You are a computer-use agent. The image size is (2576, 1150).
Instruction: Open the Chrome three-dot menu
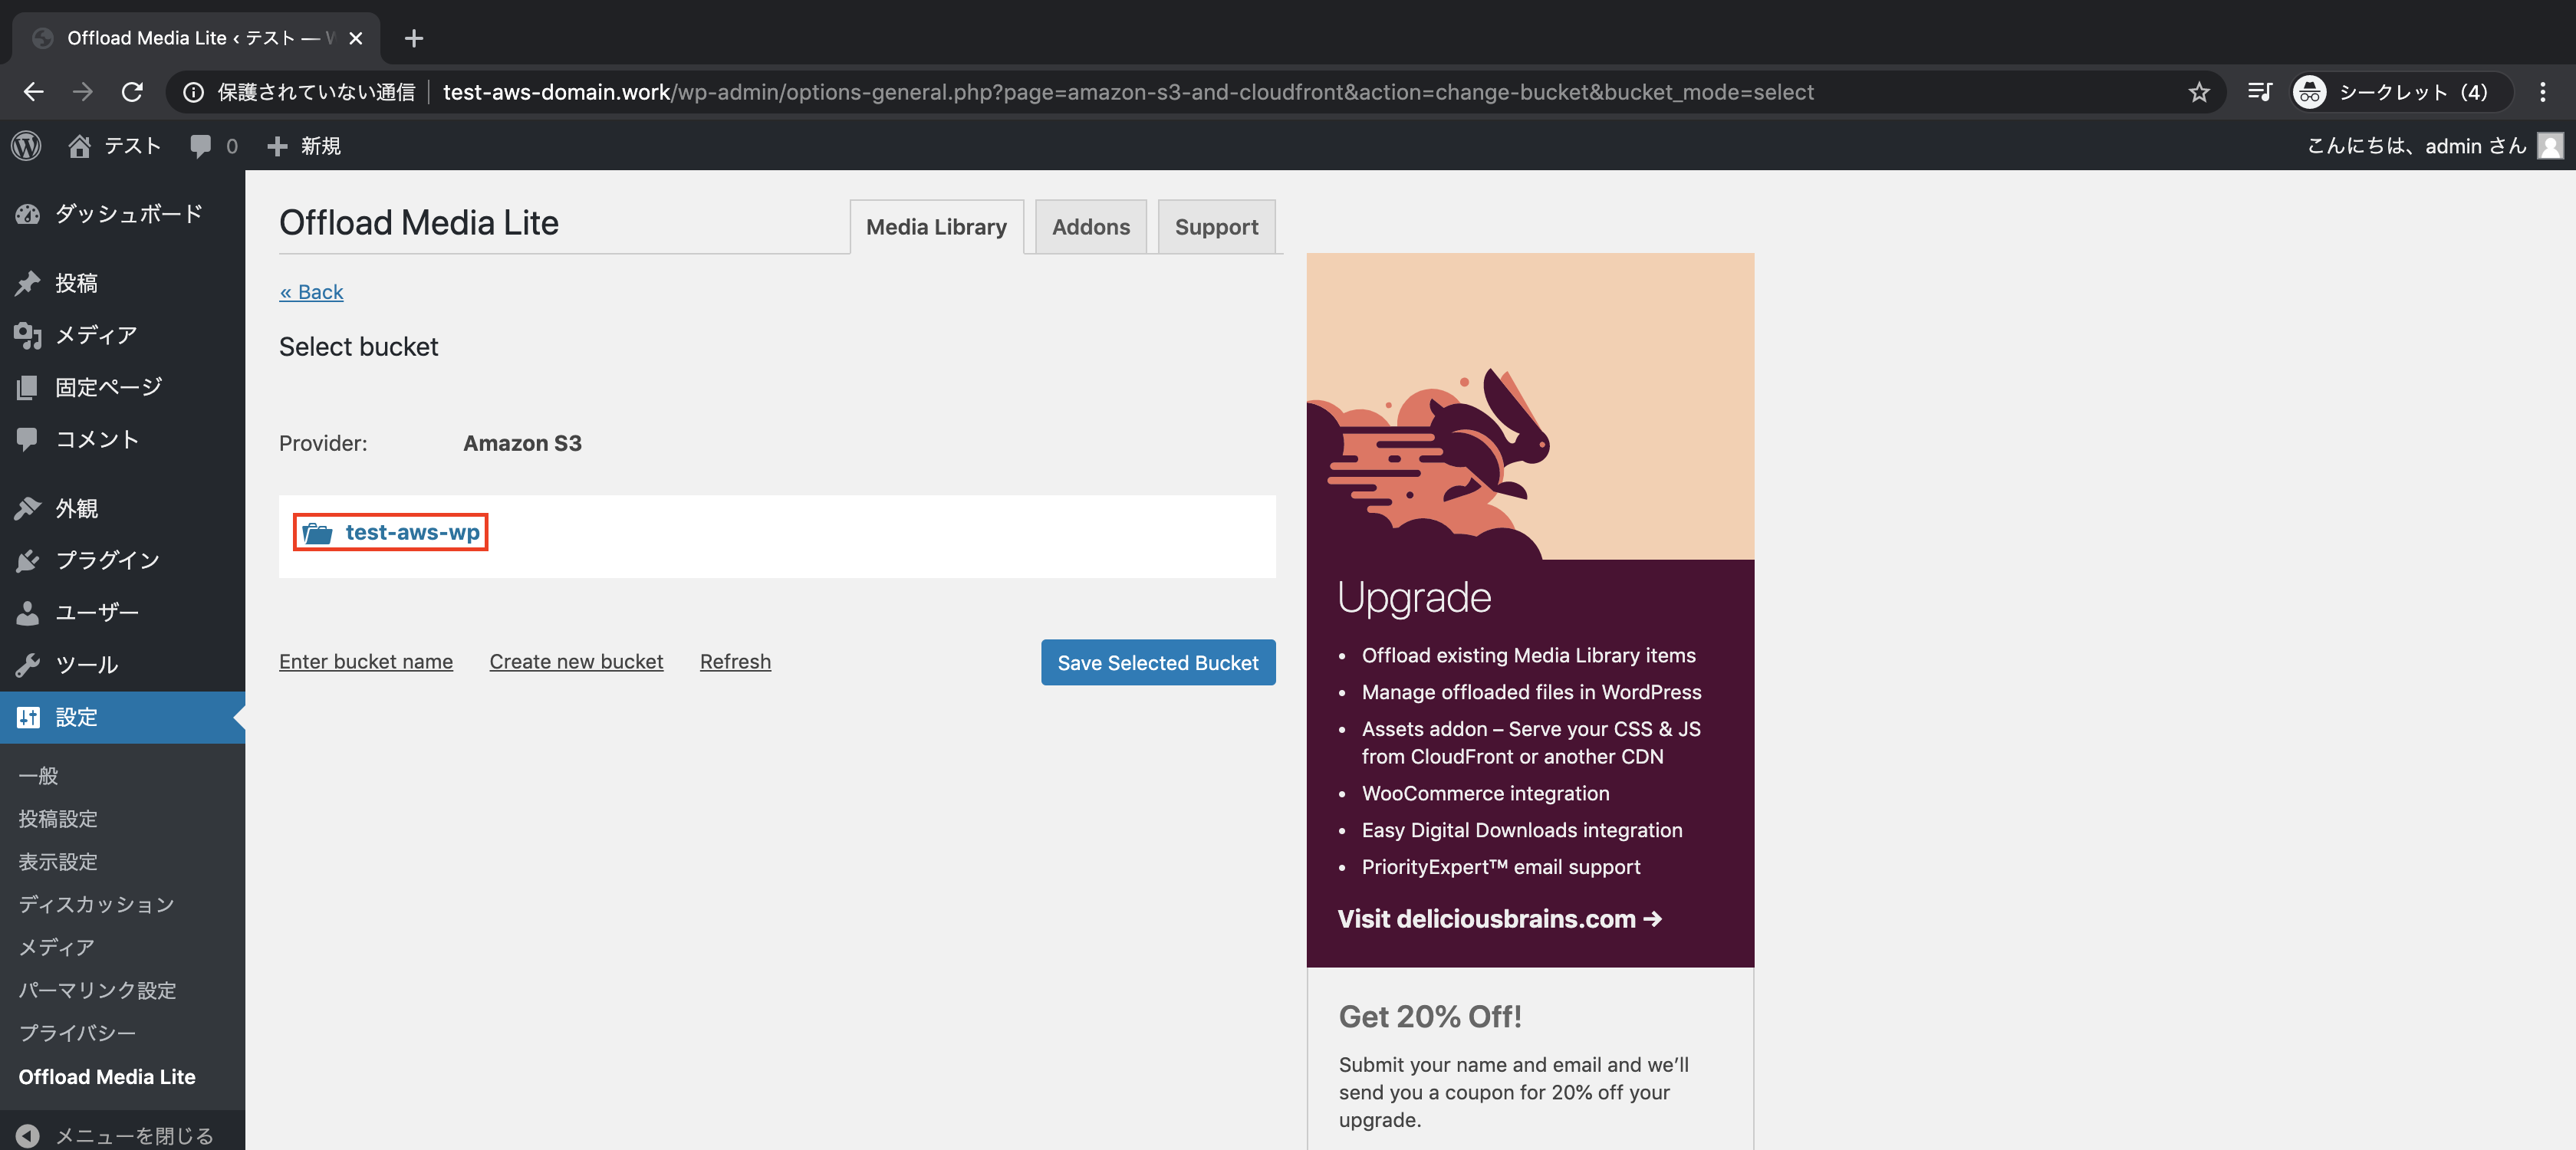(2542, 92)
